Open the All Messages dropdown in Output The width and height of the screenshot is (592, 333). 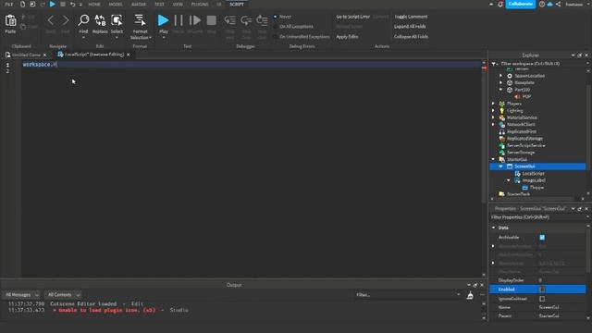coord(21,294)
